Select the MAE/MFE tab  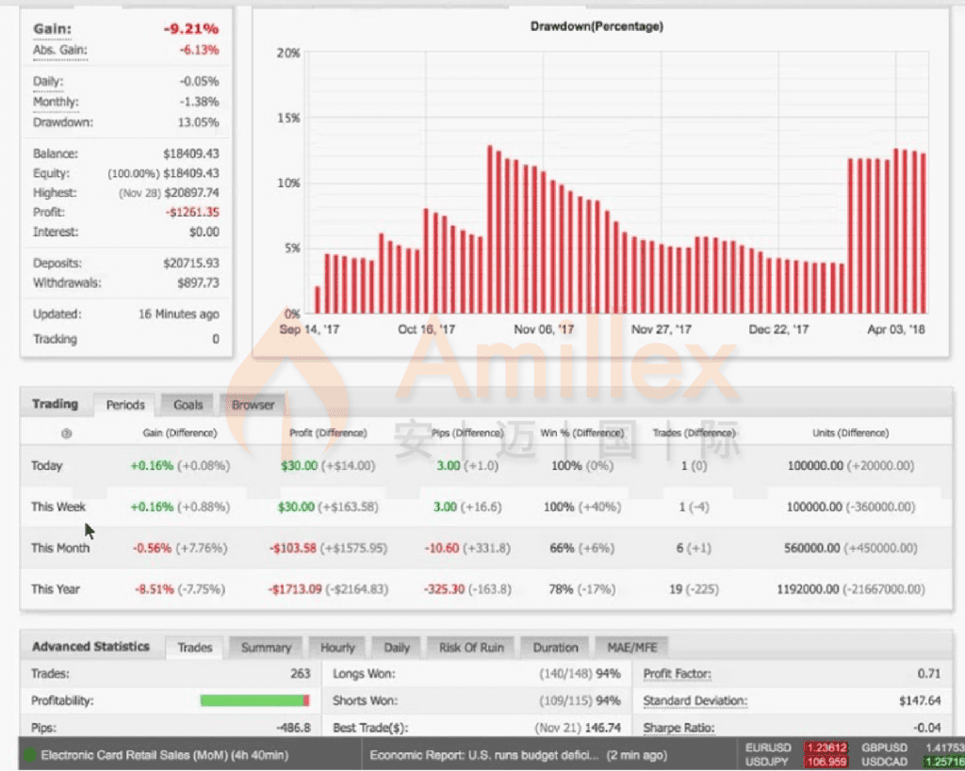pyautogui.click(x=632, y=648)
